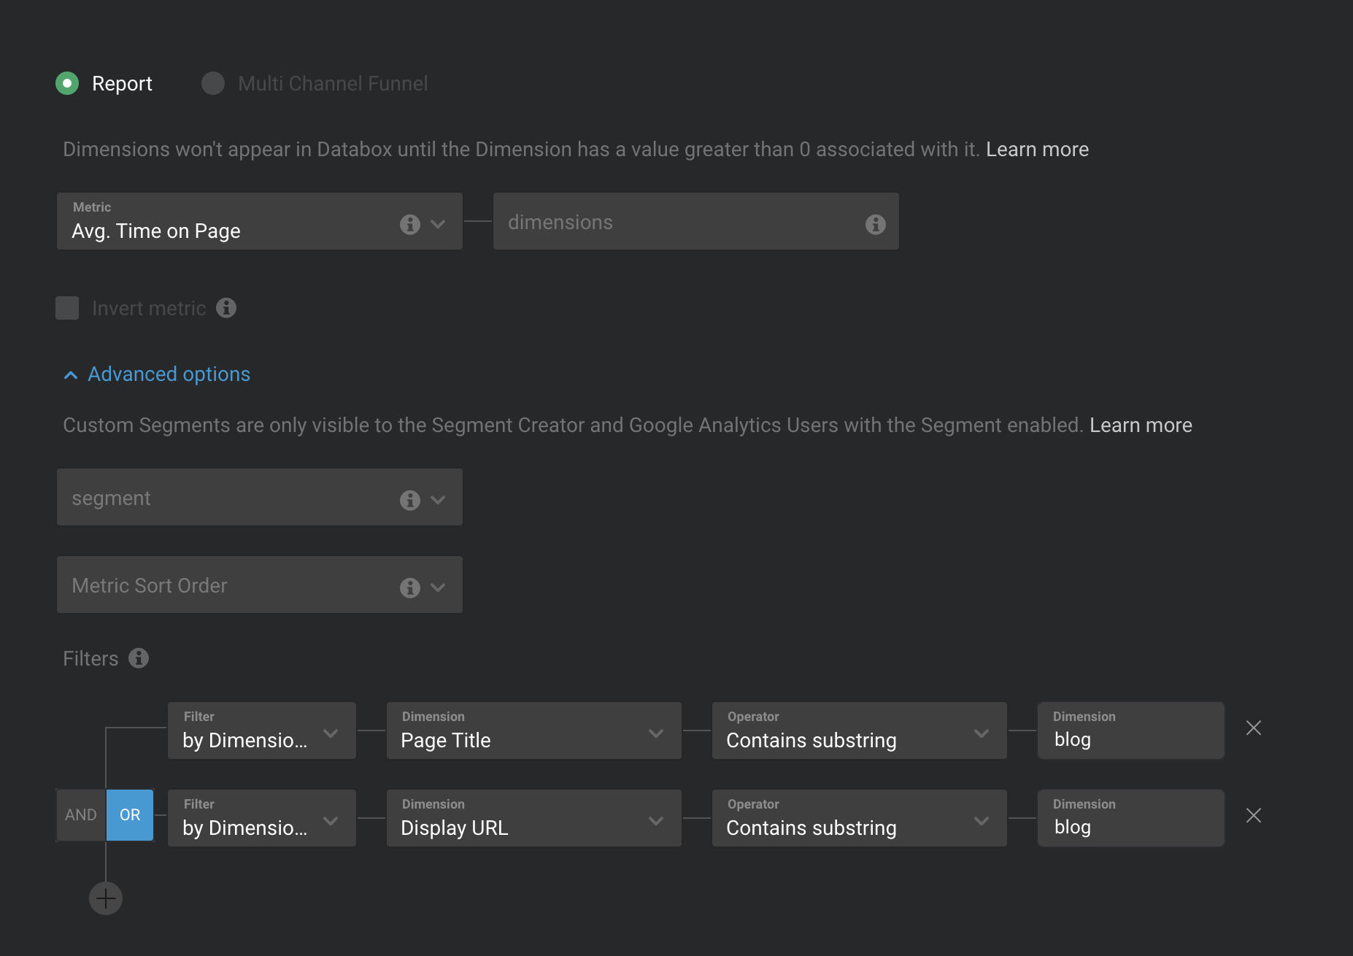Enable the Invert metric checkbox
The height and width of the screenshot is (956, 1353).
click(66, 308)
